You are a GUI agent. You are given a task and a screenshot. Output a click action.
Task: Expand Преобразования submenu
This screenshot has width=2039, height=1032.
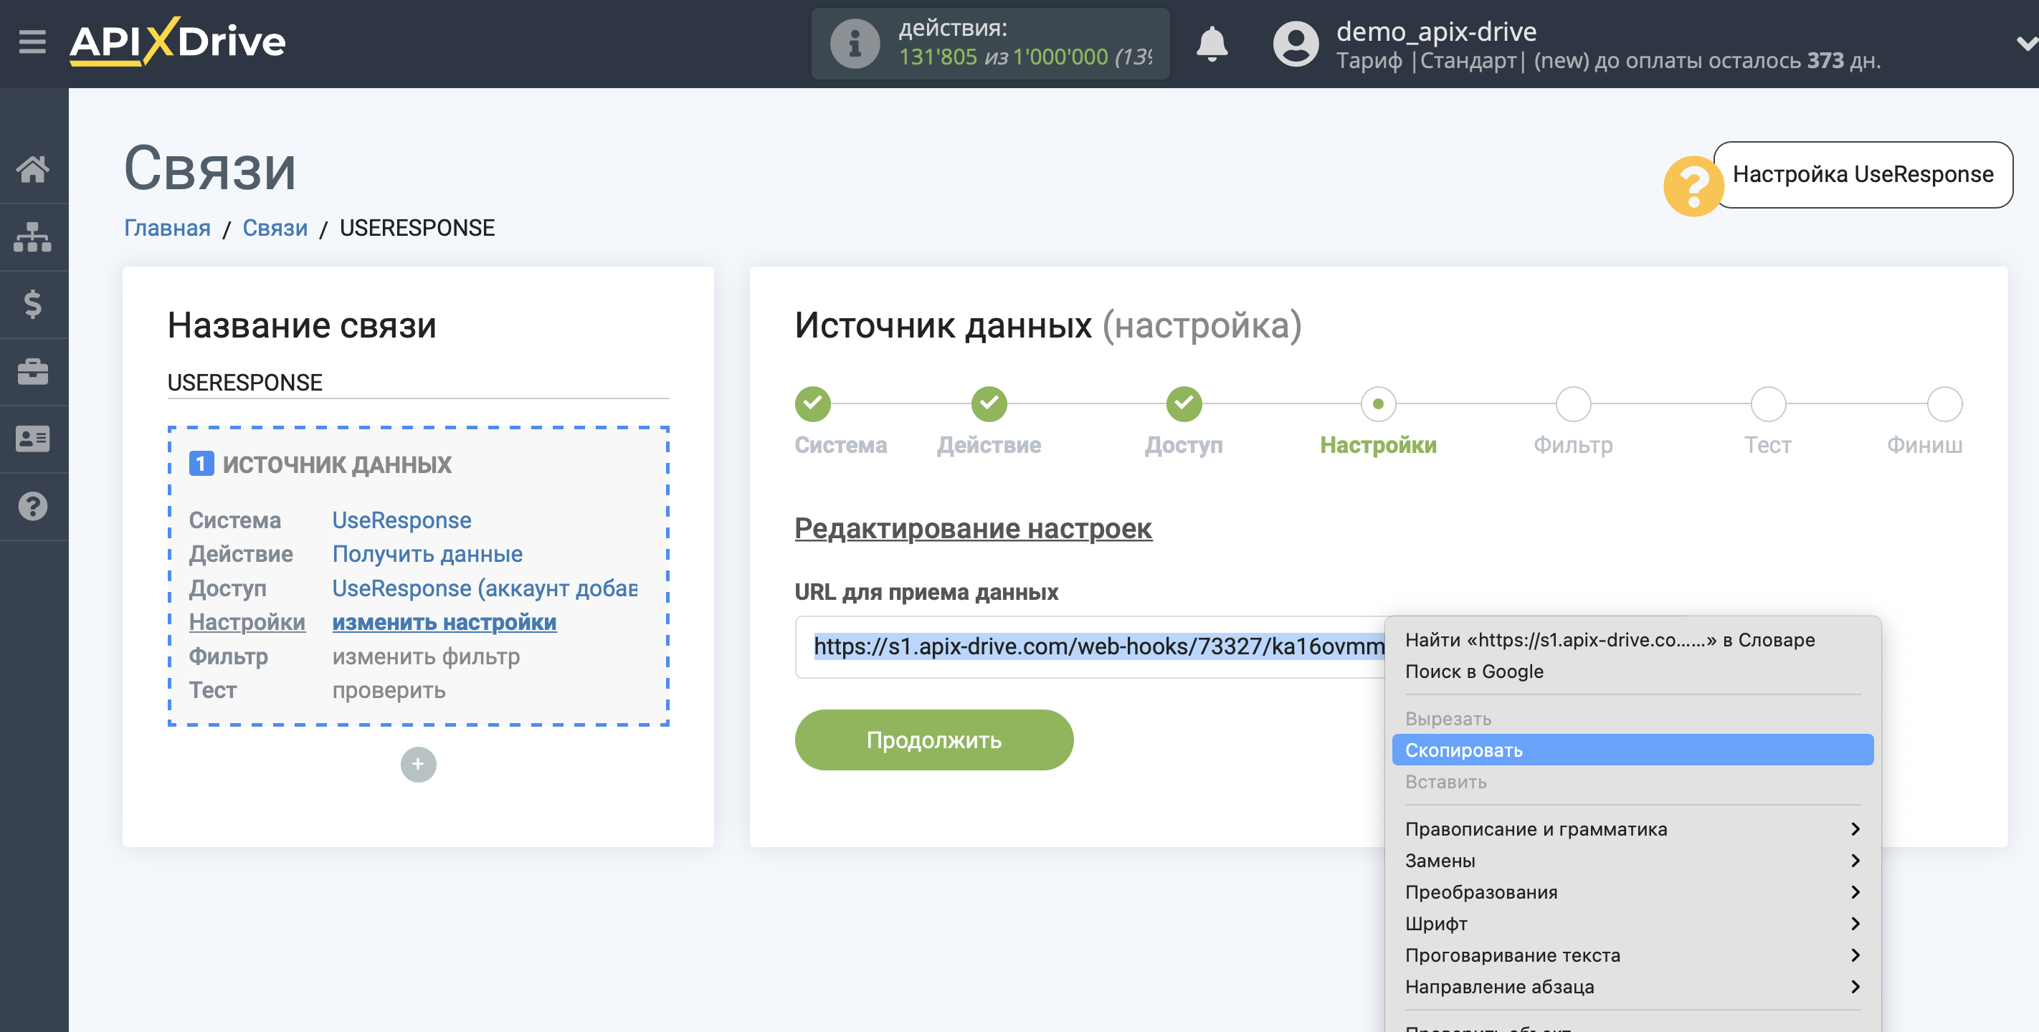1632,892
